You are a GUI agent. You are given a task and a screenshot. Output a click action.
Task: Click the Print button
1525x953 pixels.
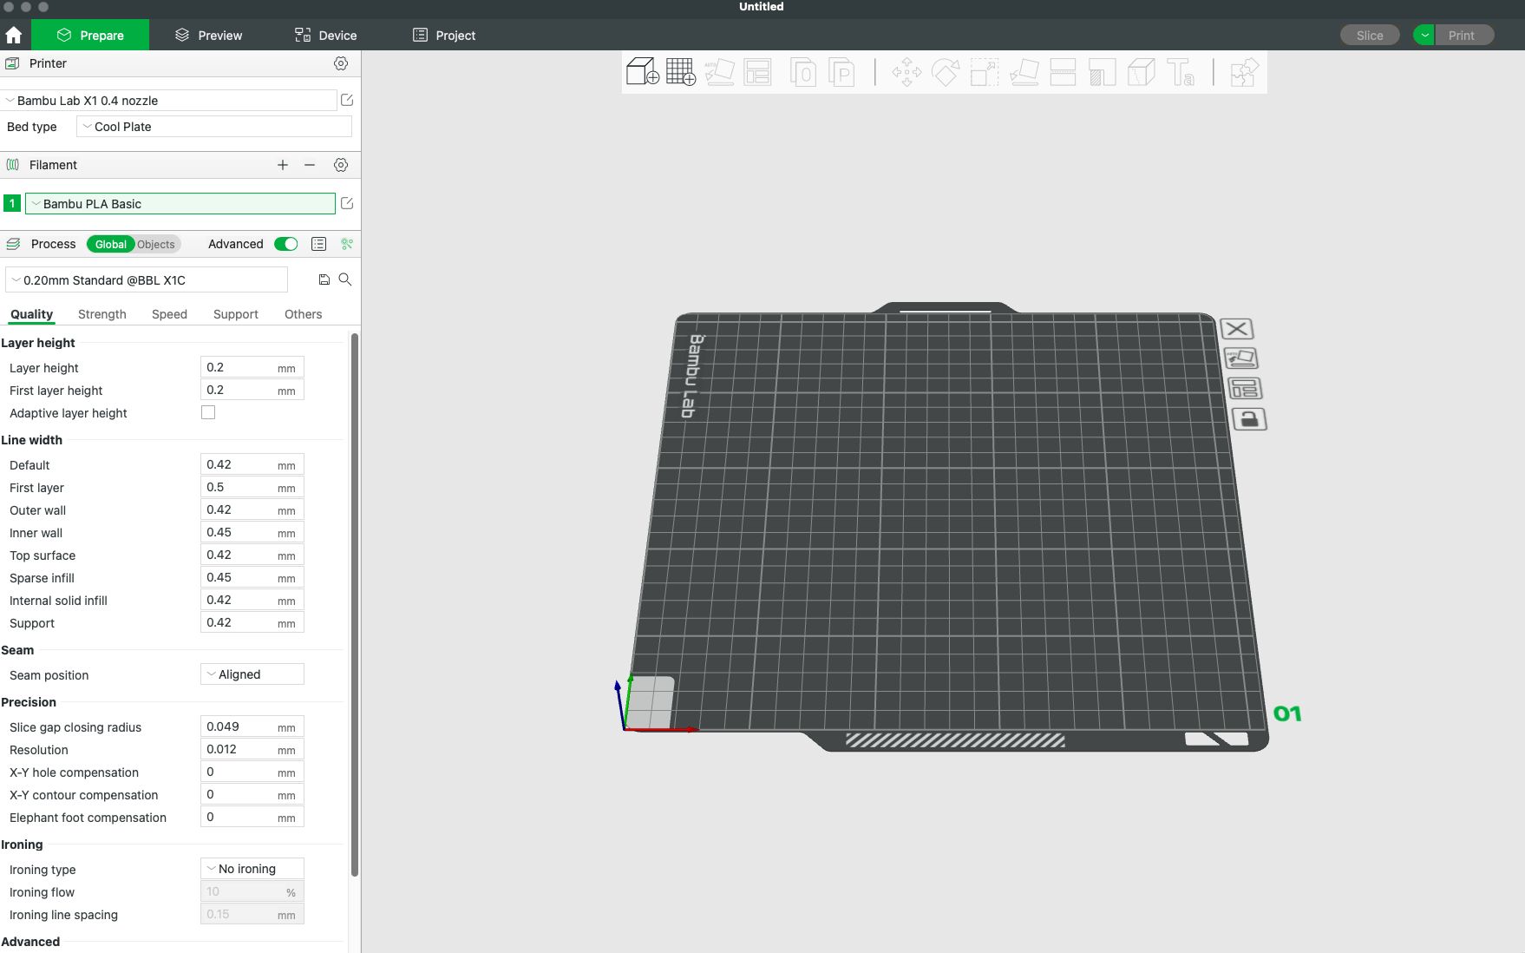[x=1462, y=36]
